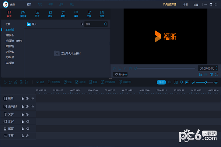Open the 视频 video tab
This screenshot has width=221, height=147.
pyautogui.click(x=9, y=14)
